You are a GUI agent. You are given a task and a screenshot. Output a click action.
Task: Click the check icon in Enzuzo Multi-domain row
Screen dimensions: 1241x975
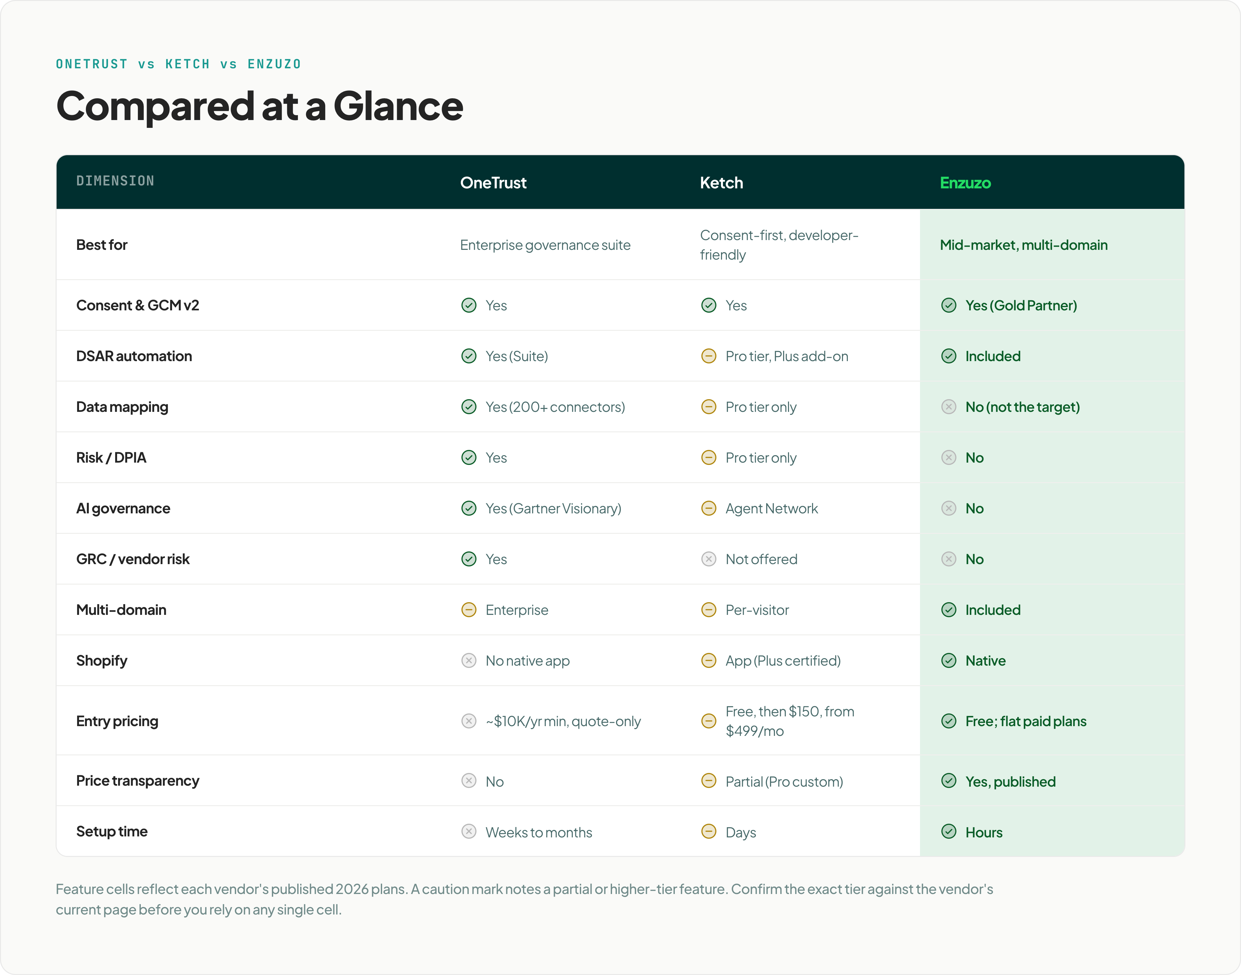click(x=949, y=610)
